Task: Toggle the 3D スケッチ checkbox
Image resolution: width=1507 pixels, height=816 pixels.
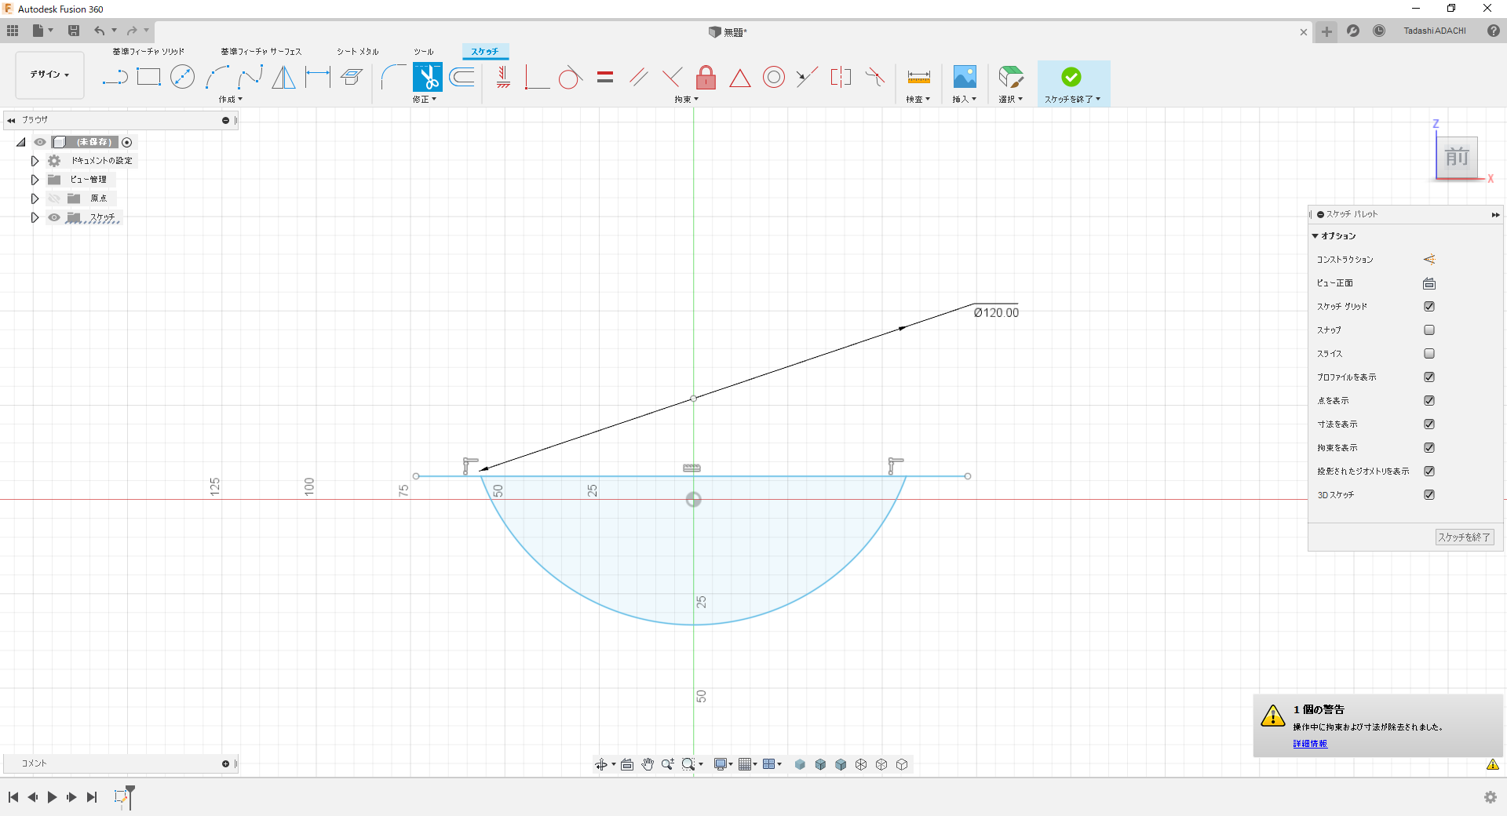Action: pyautogui.click(x=1429, y=495)
